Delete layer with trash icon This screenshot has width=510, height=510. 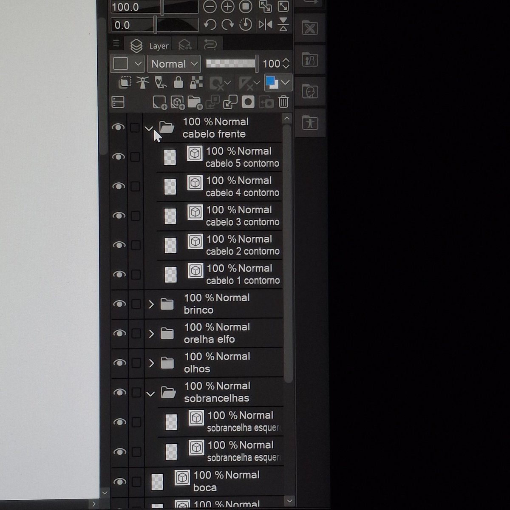click(283, 102)
